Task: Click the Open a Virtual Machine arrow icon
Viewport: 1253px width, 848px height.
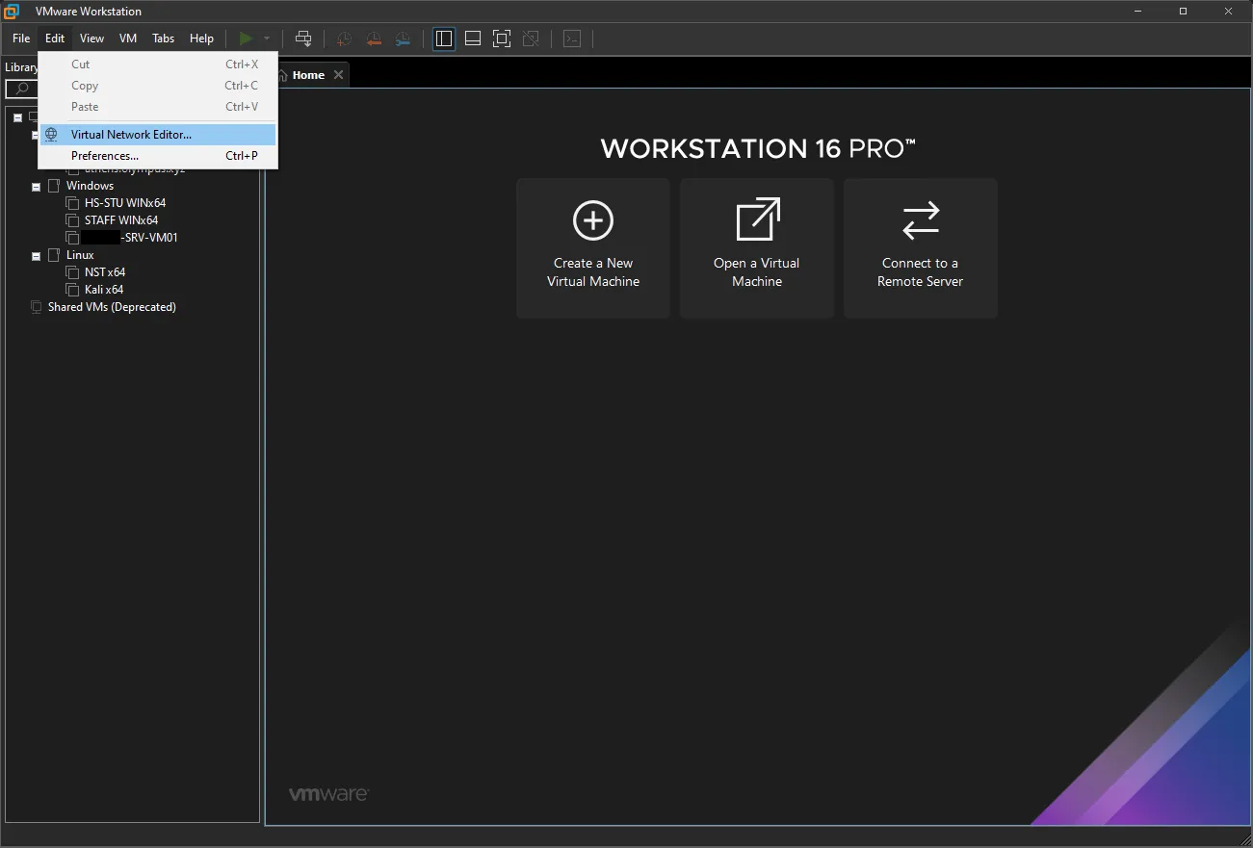Action: pos(758,219)
